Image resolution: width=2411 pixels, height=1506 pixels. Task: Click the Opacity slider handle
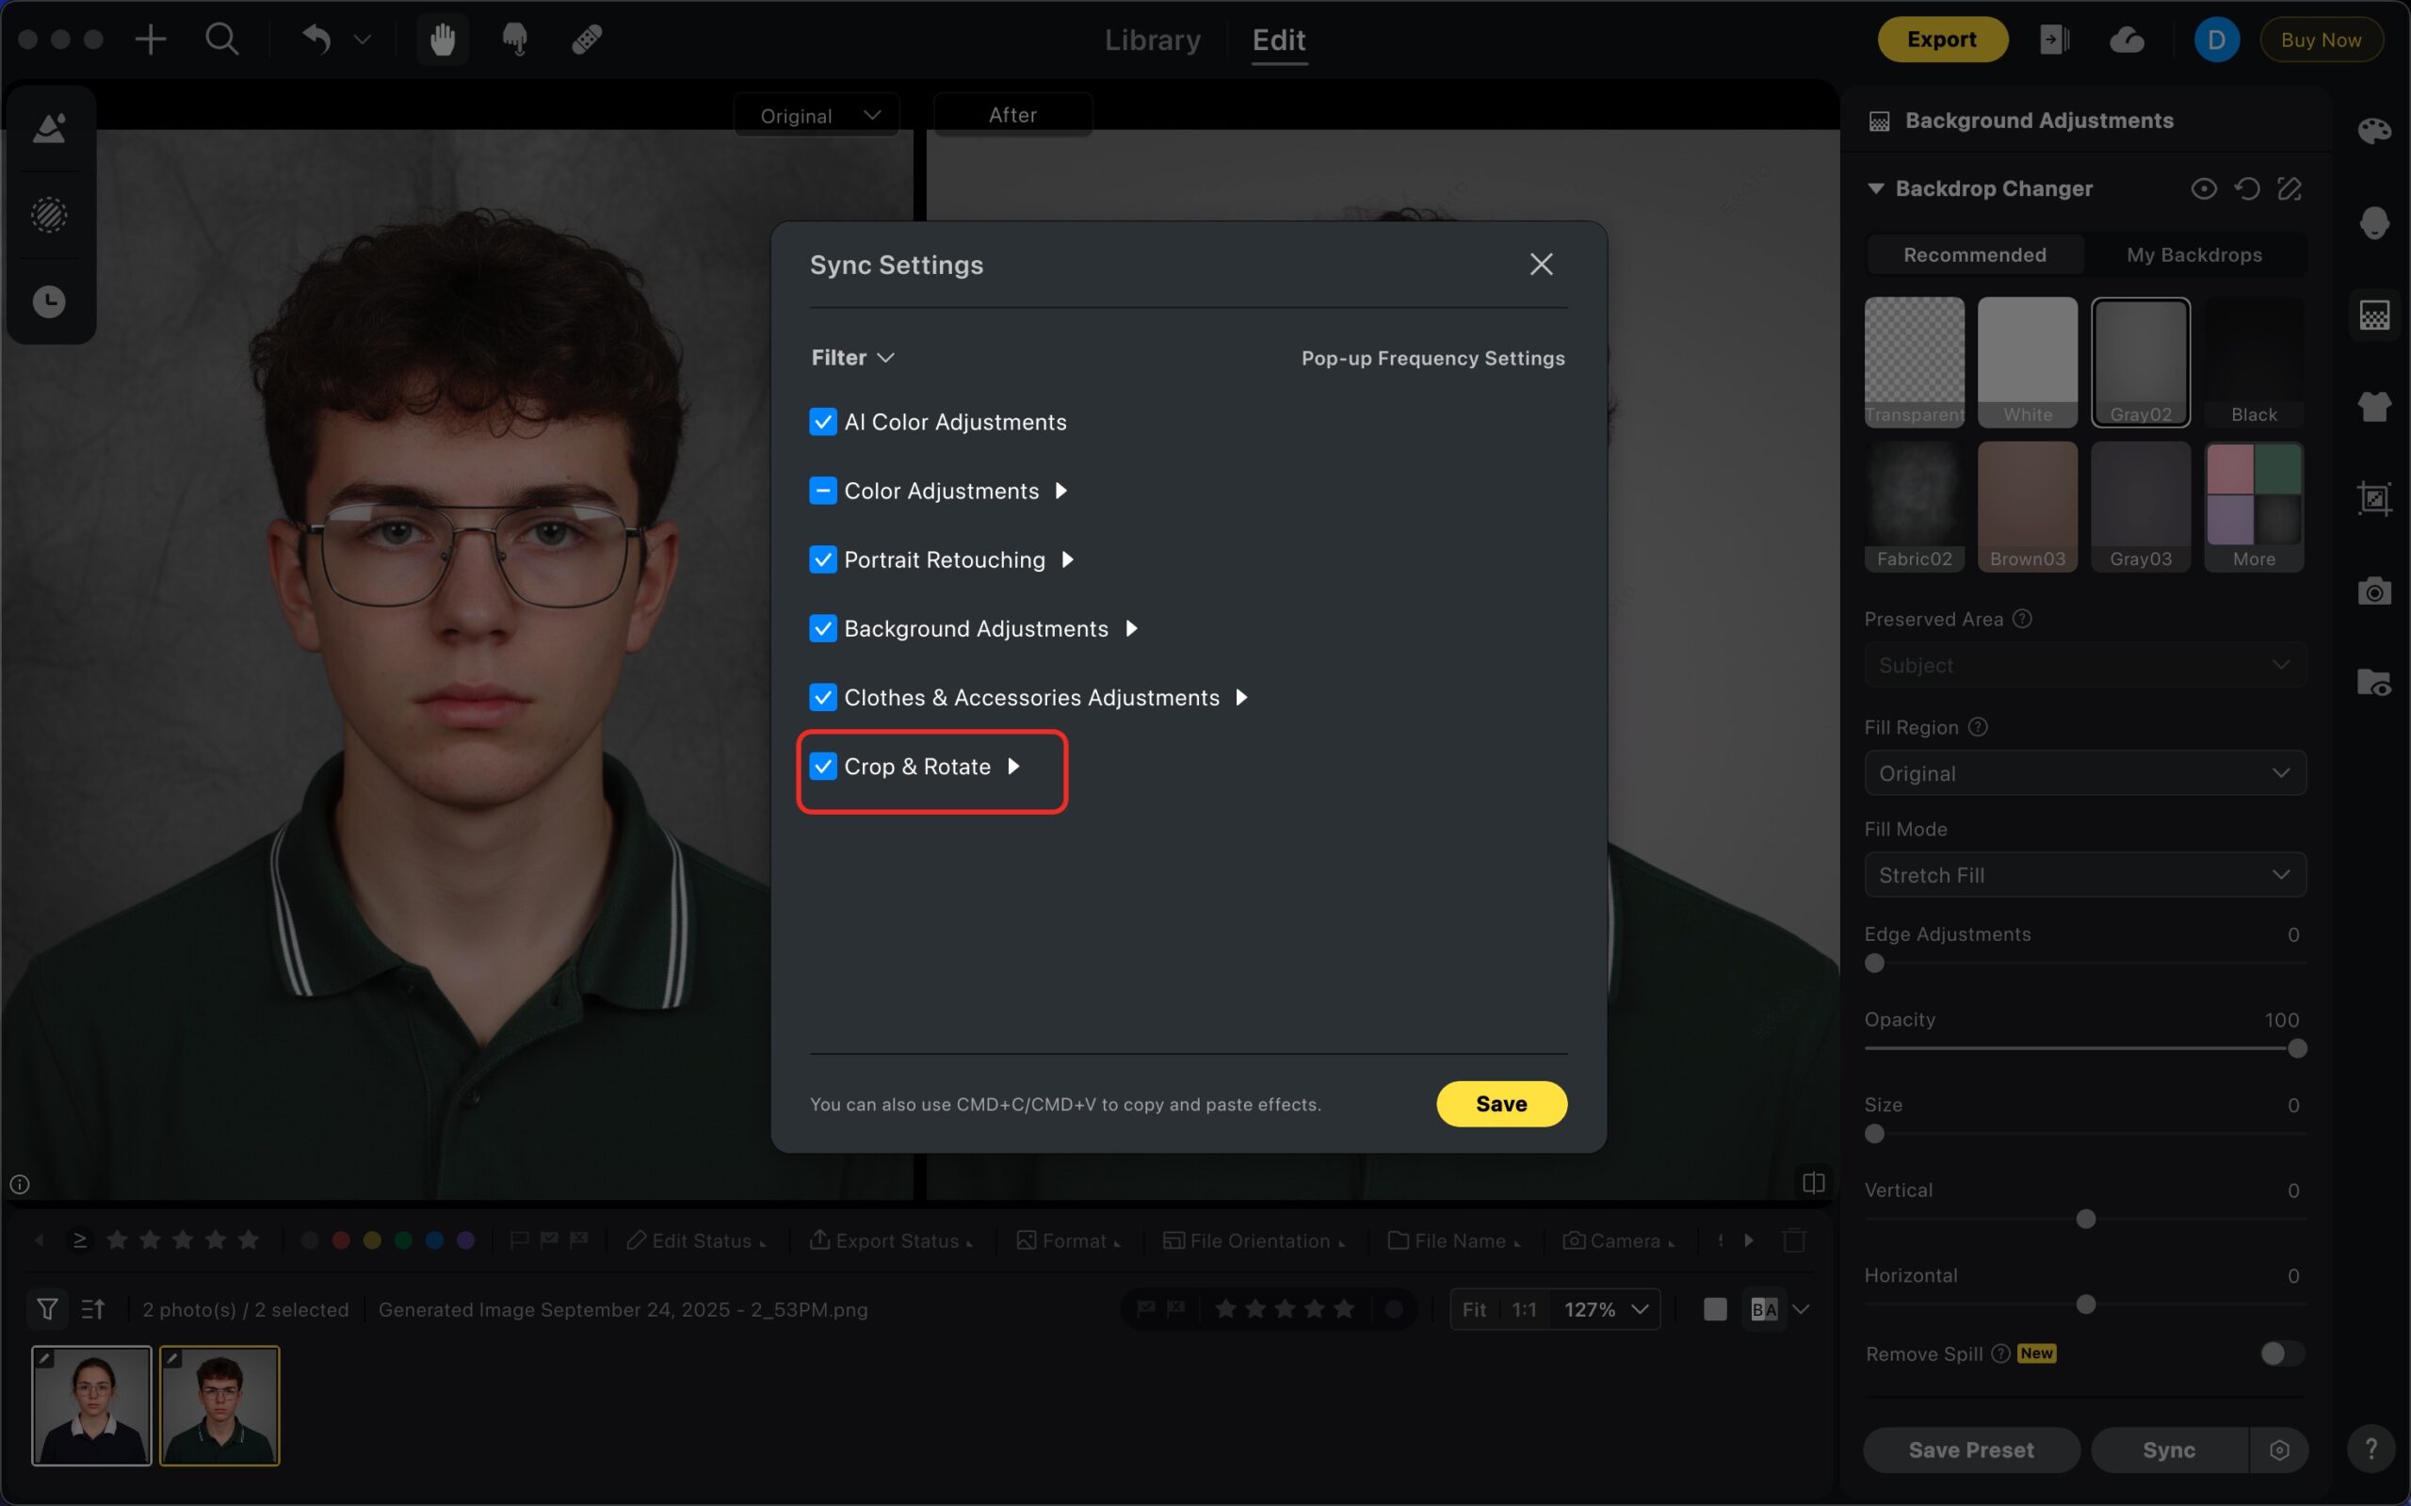click(2296, 1049)
